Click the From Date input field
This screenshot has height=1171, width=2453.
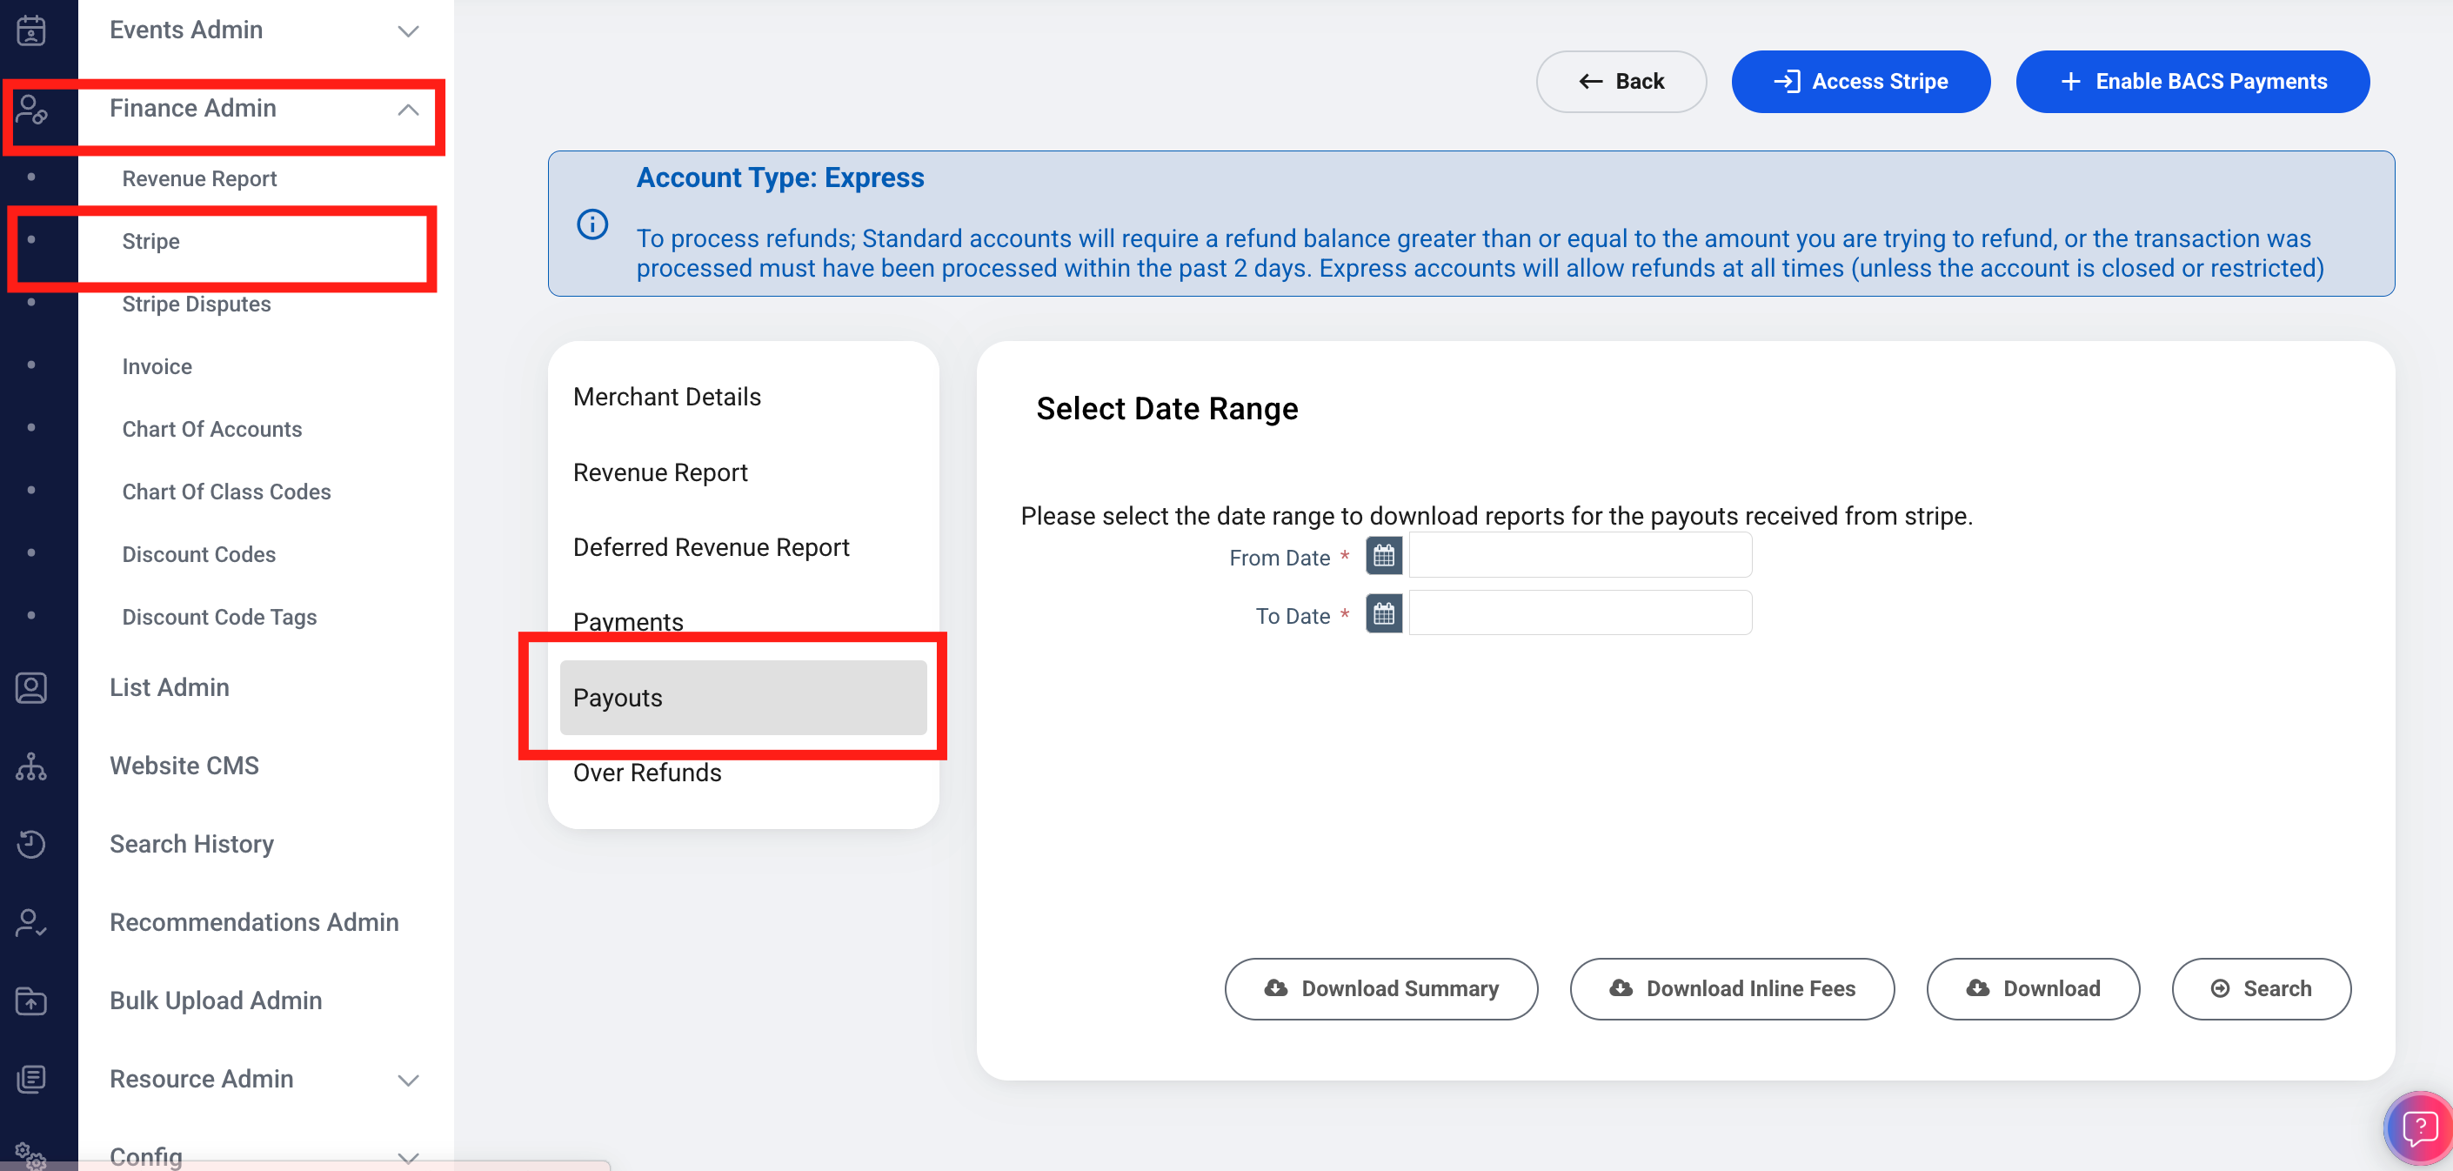click(1579, 556)
